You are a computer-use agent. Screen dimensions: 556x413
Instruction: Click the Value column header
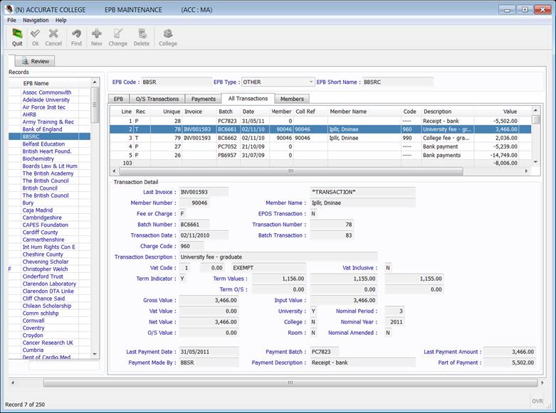click(510, 112)
